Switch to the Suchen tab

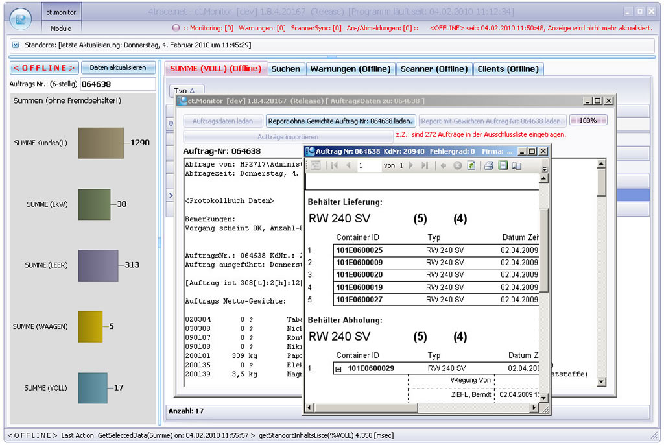[x=285, y=69]
